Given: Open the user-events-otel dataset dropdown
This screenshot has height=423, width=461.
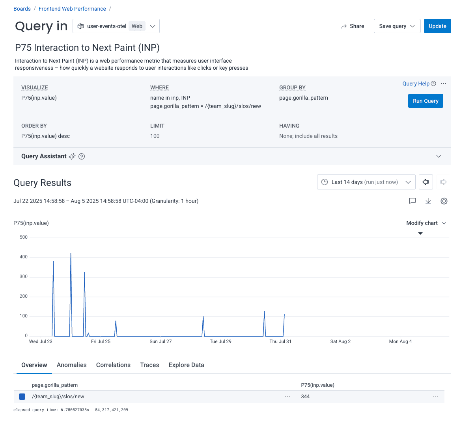Looking at the screenshot, I should point(116,26).
